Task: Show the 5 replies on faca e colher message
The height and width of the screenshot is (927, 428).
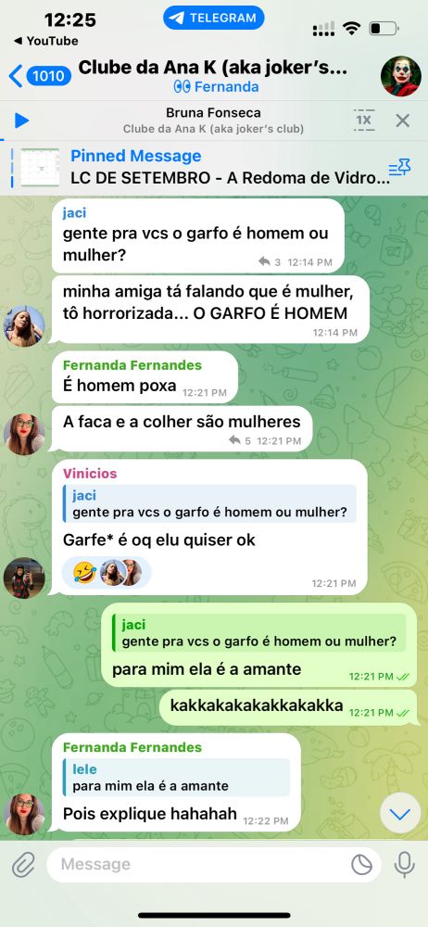Action: 240,440
